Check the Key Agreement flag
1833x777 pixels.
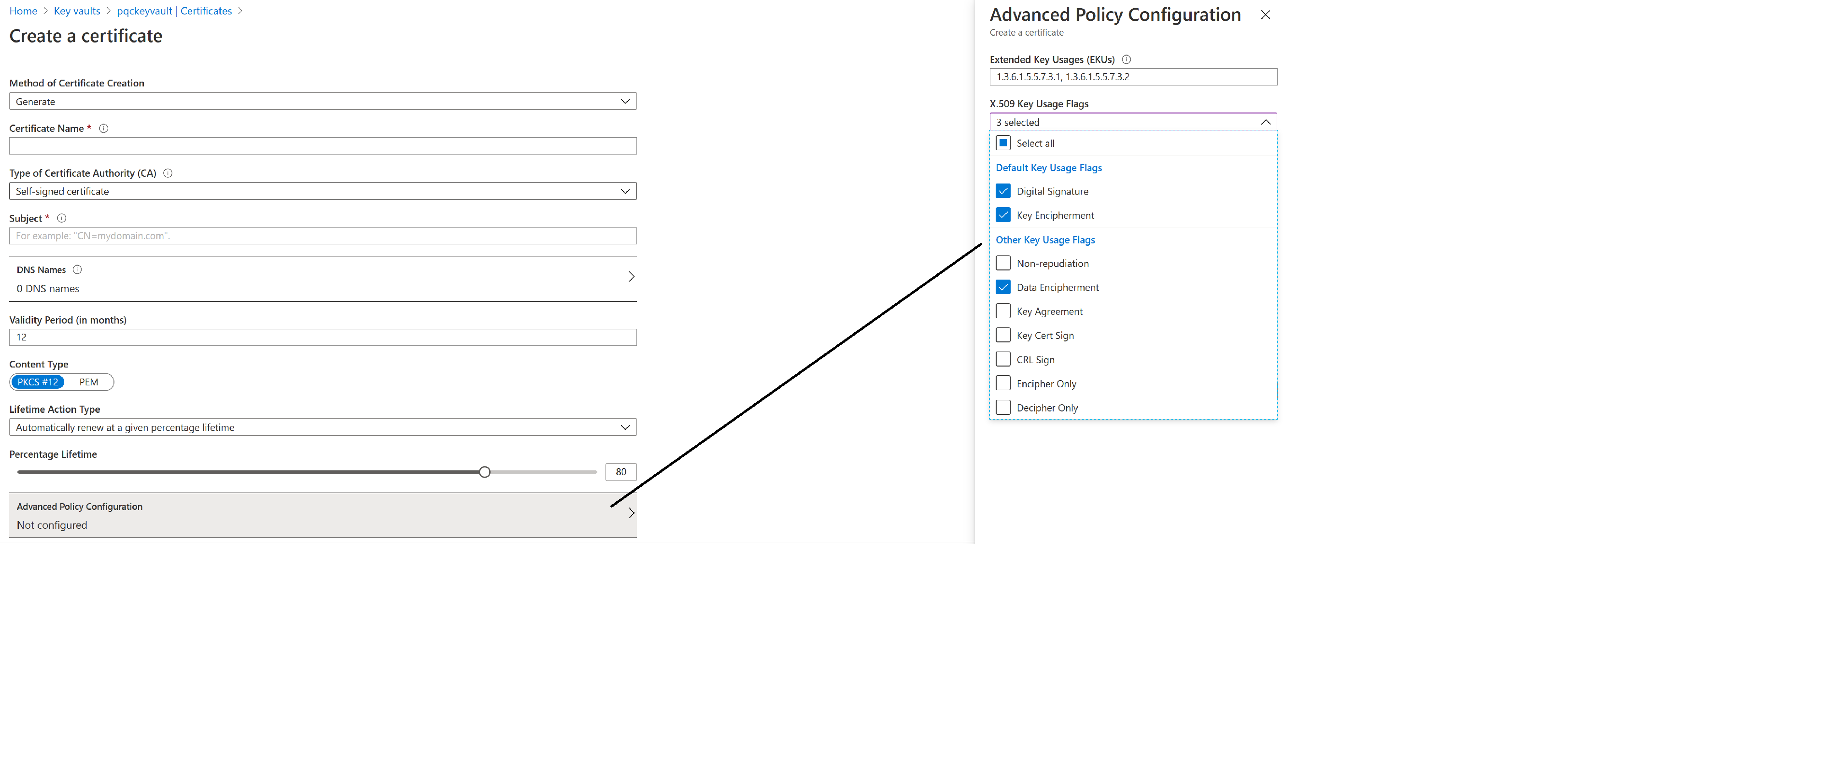[1003, 311]
